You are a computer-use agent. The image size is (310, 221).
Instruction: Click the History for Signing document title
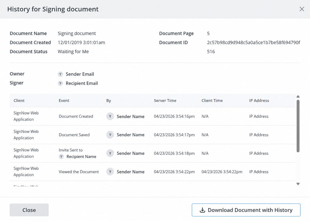coord(53,9)
